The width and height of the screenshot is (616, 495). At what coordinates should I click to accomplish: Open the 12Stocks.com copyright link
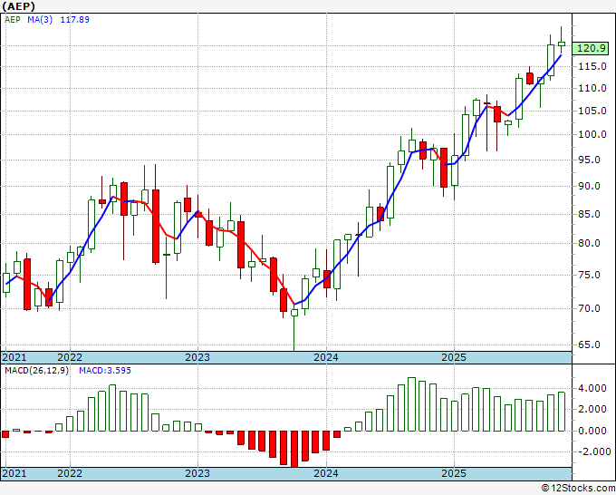tap(578, 488)
